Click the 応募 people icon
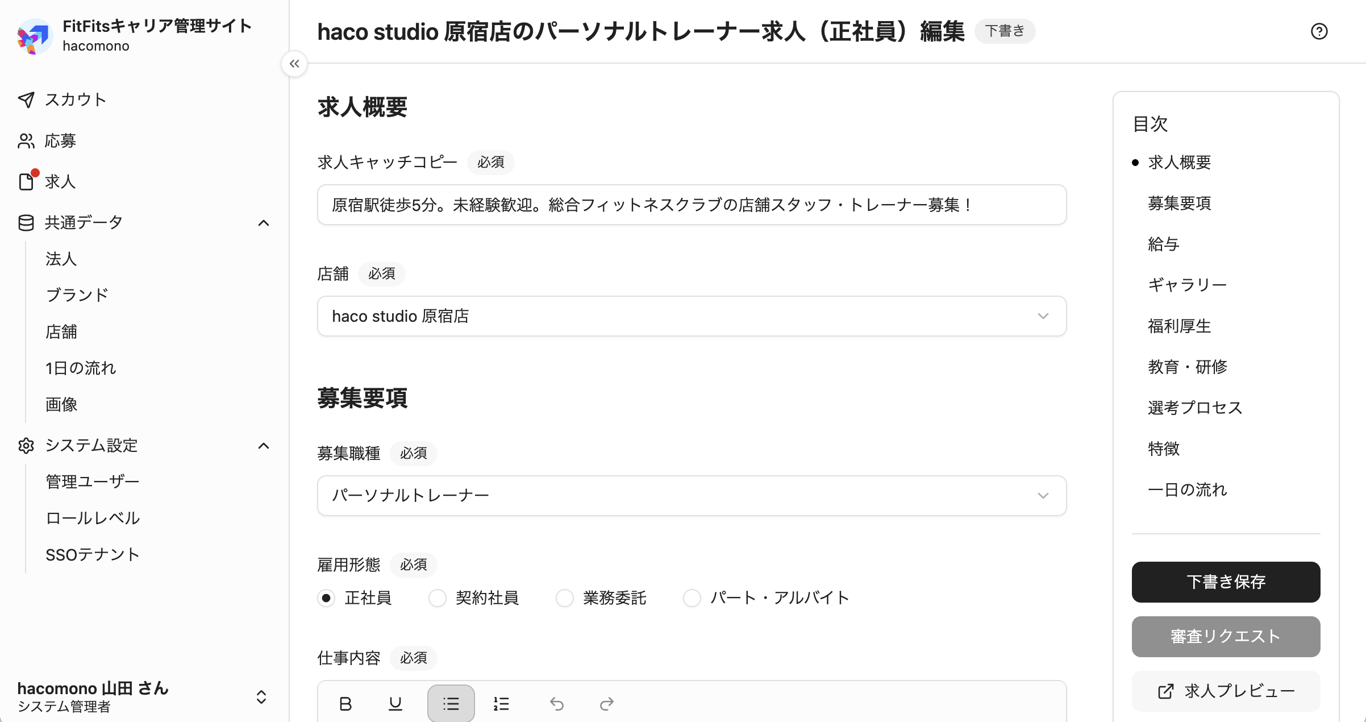The width and height of the screenshot is (1366, 722). click(26, 141)
